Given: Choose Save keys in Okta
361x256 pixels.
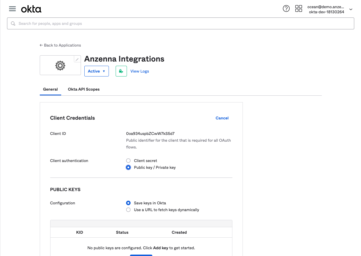Looking at the screenshot, I should (x=128, y=203).
